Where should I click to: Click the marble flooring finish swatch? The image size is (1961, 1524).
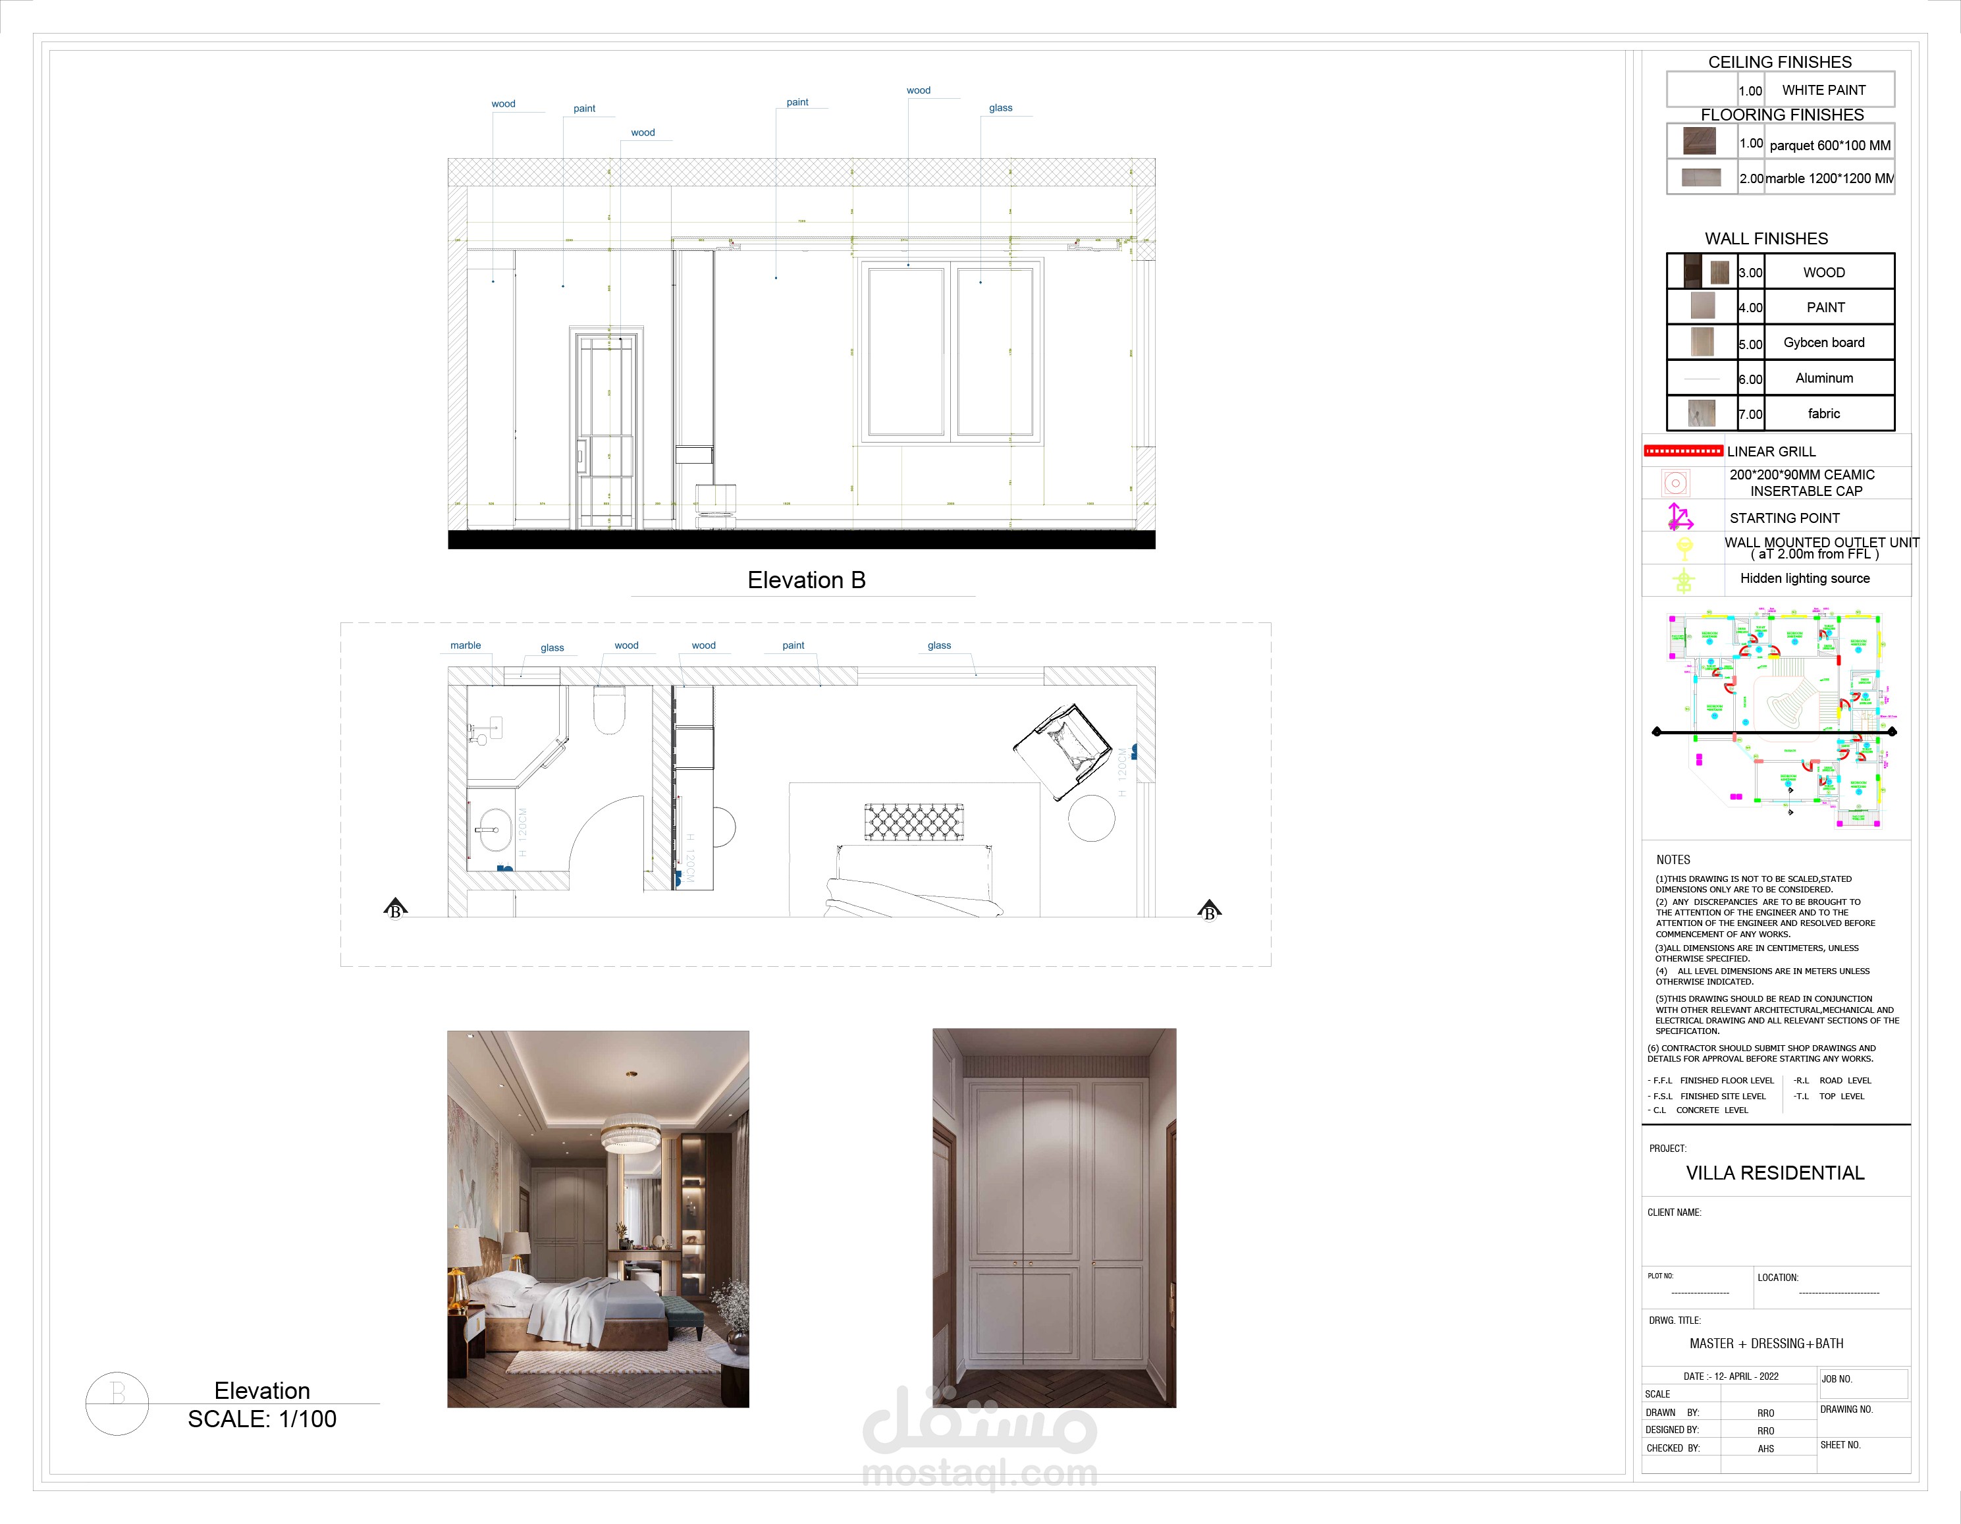pos(1701,177)
